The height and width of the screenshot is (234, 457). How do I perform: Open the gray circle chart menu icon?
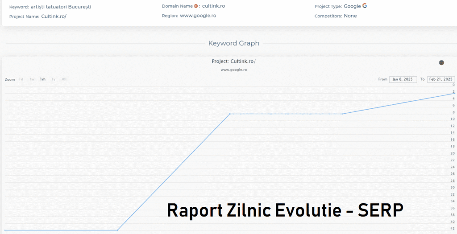pyautogui.click(x=441, y=63)
